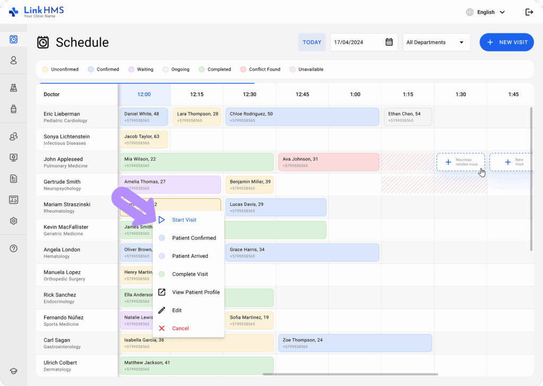Click the NEW VISIT button
The width and height of the screenshot is (543, 386).
point(506,42)
